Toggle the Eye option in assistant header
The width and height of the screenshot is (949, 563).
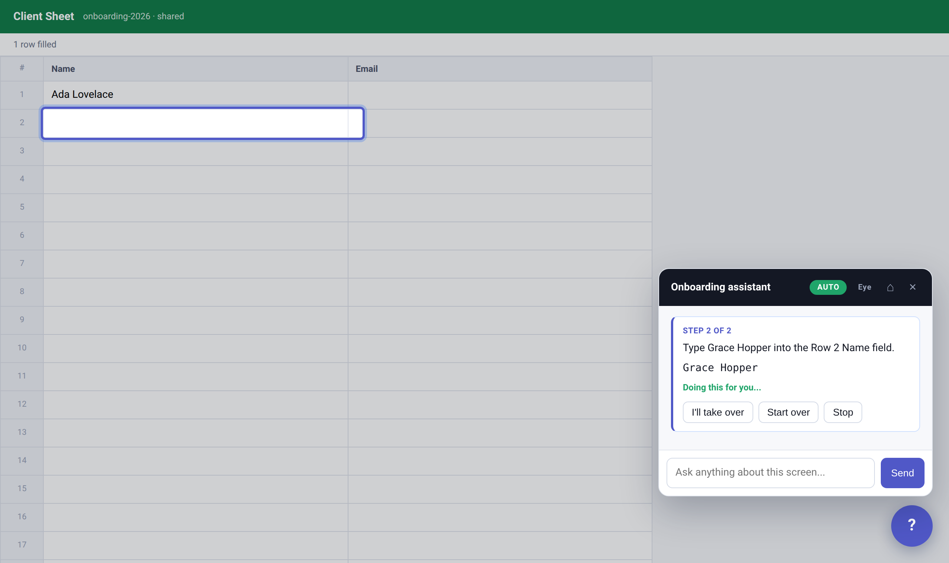864,287
